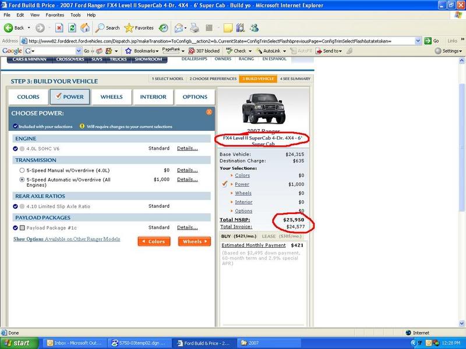
Task: Click the Power link in Your Selections
Action: pyautogui.click(x=242, y=184)
